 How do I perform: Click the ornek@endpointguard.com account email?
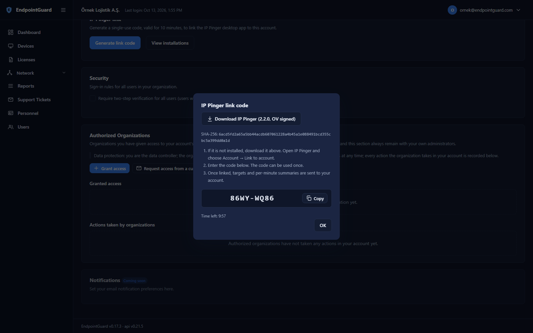click(x=486, y=10)
